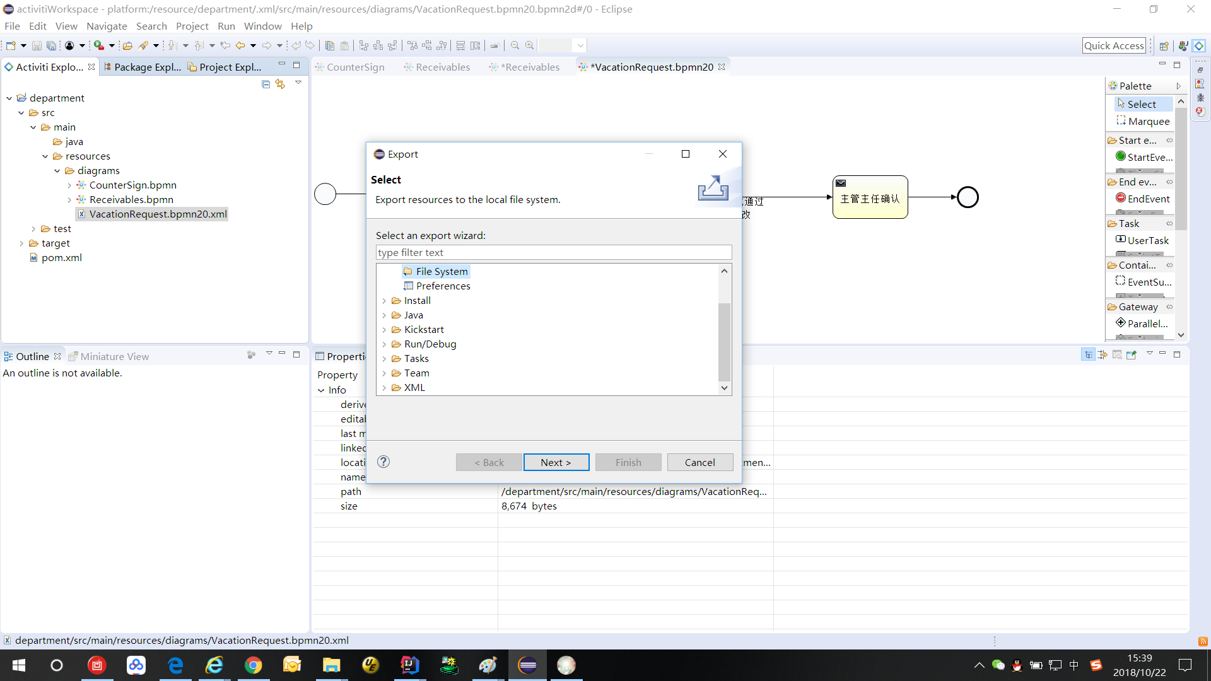
Task: Open the Window menu
Action: [262, 26]
